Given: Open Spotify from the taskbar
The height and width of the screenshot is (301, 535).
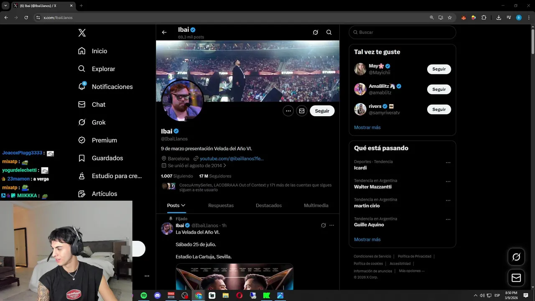Looking at the screenshot, I should tap(144, 296).
